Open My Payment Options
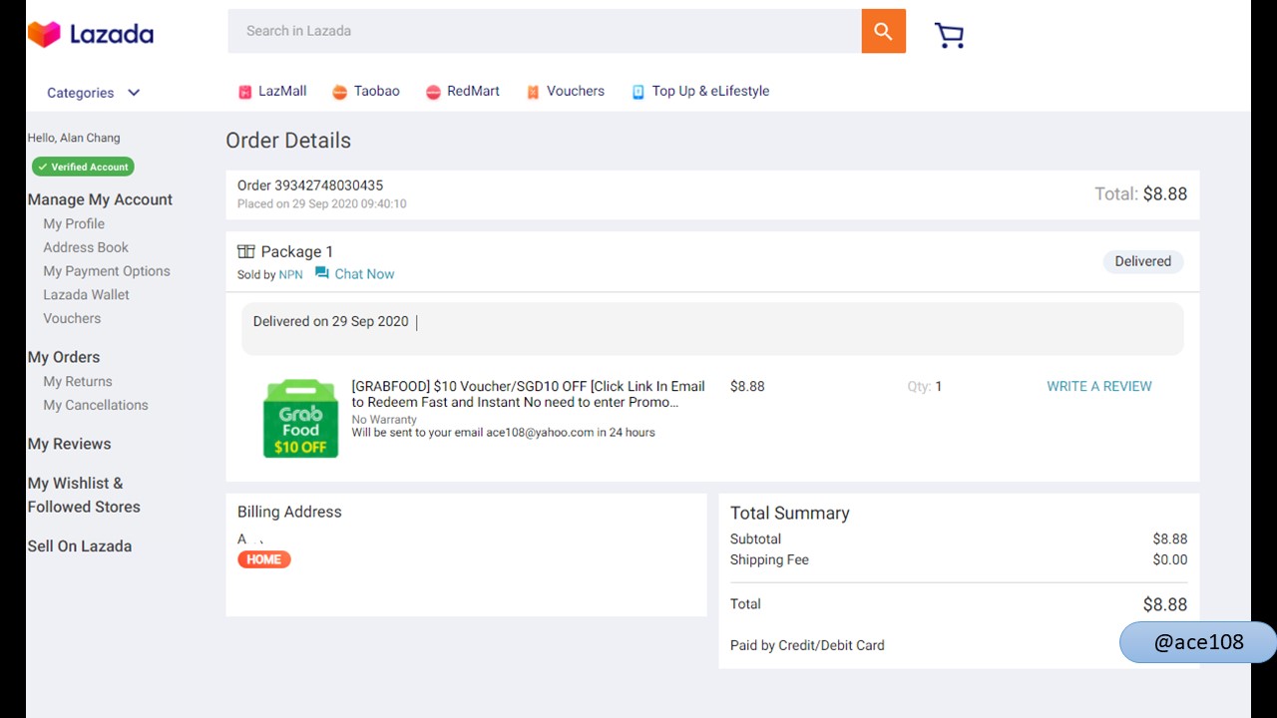Screen dimensions: 1277x718 [107, 271]
